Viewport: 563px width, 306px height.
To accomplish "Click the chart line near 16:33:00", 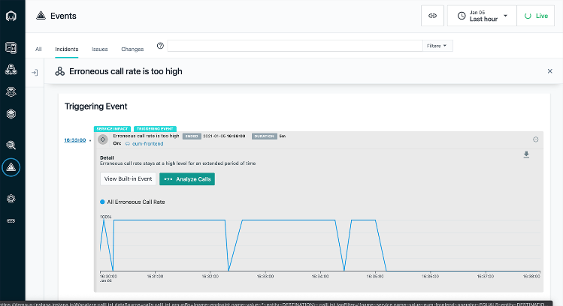I will tap(265, 220).
